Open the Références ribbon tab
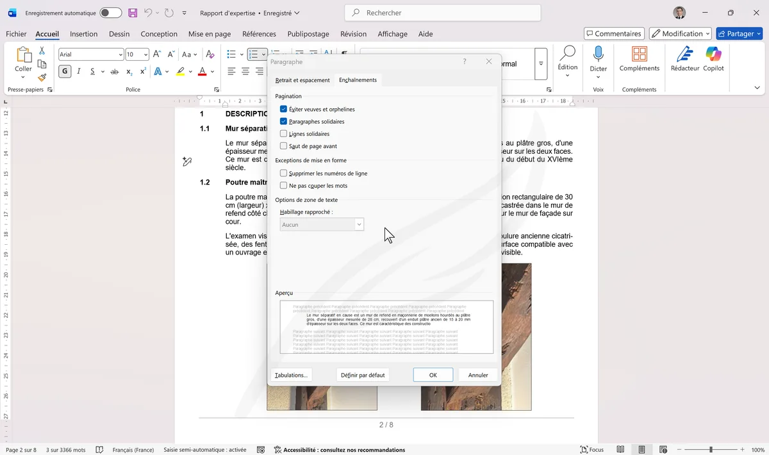 [x=259, y=34]
